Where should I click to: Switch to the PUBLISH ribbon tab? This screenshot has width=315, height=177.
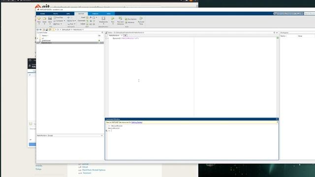(x=95, y=14)
